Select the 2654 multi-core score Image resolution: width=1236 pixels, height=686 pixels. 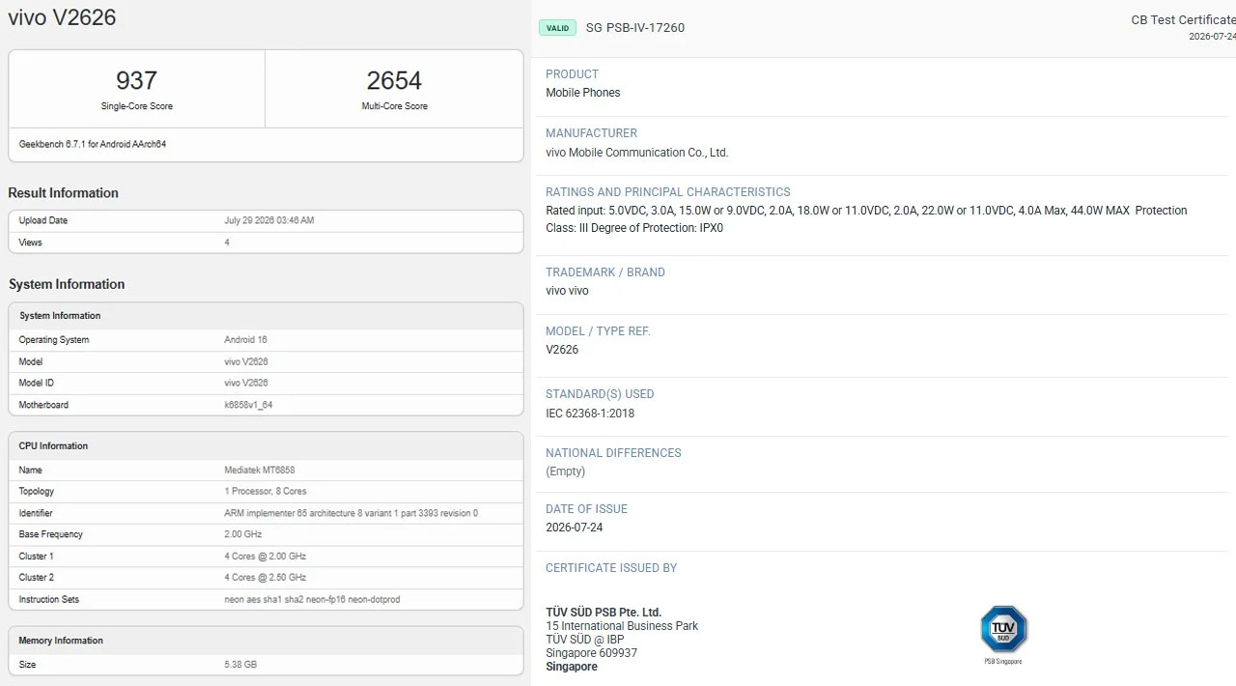[x=394, y=80]
